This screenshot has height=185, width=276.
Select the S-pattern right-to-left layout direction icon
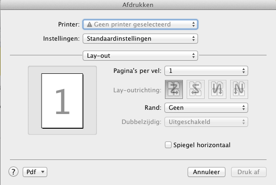(196, 89)
